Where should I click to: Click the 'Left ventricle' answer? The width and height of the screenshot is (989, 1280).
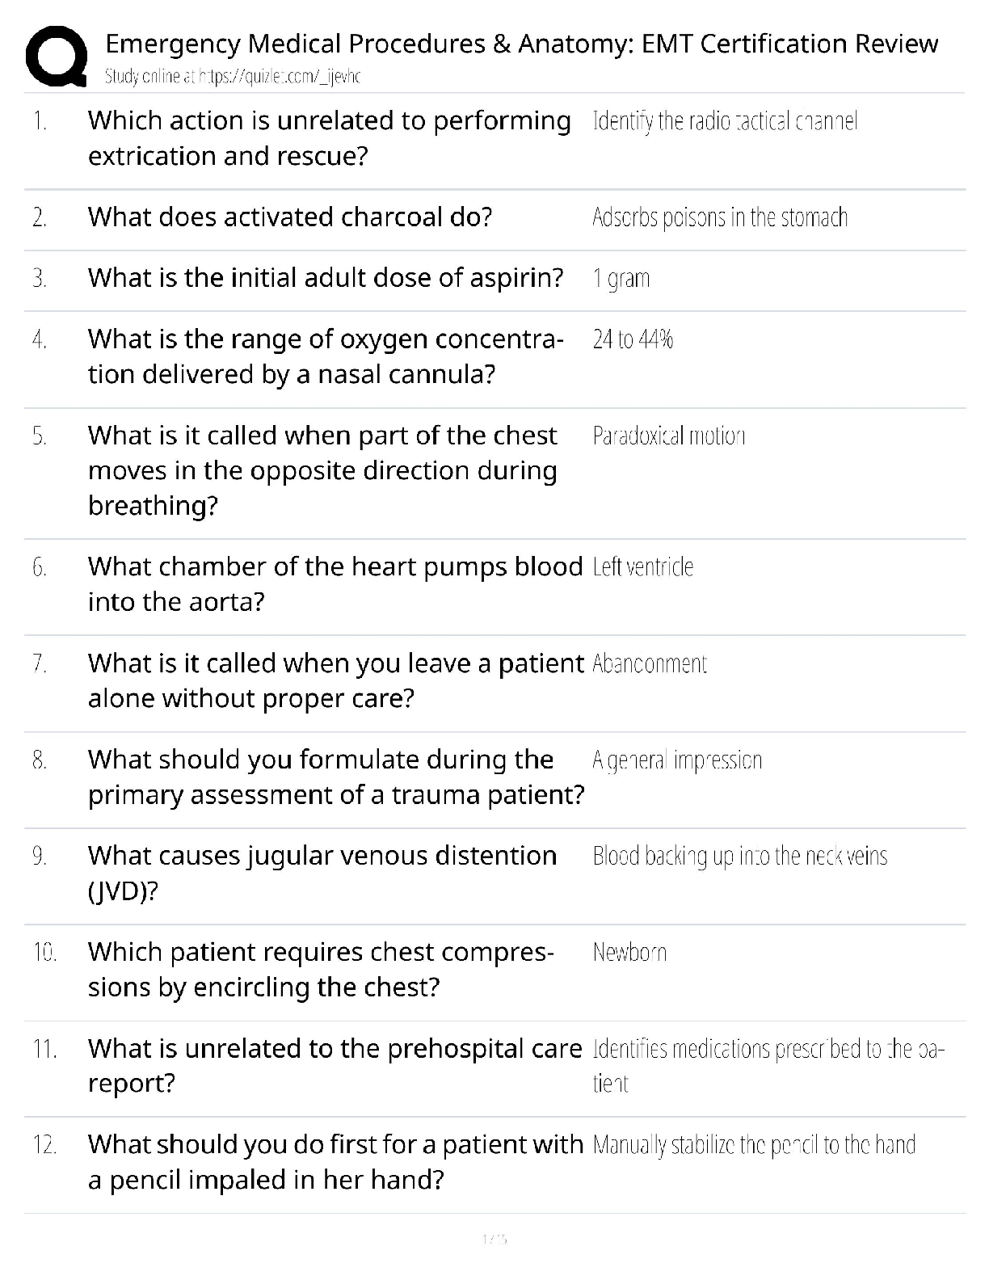pos(642,567)
